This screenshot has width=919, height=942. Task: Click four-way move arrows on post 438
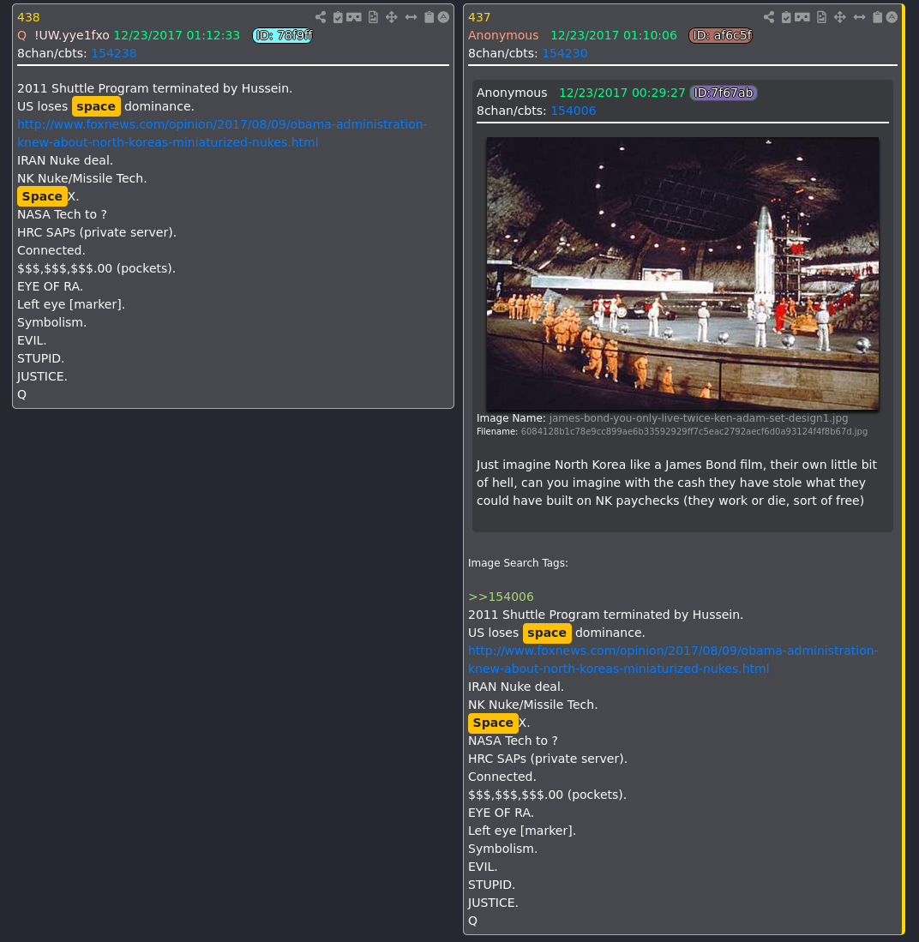pyautogui.click(x=391, y=17)
